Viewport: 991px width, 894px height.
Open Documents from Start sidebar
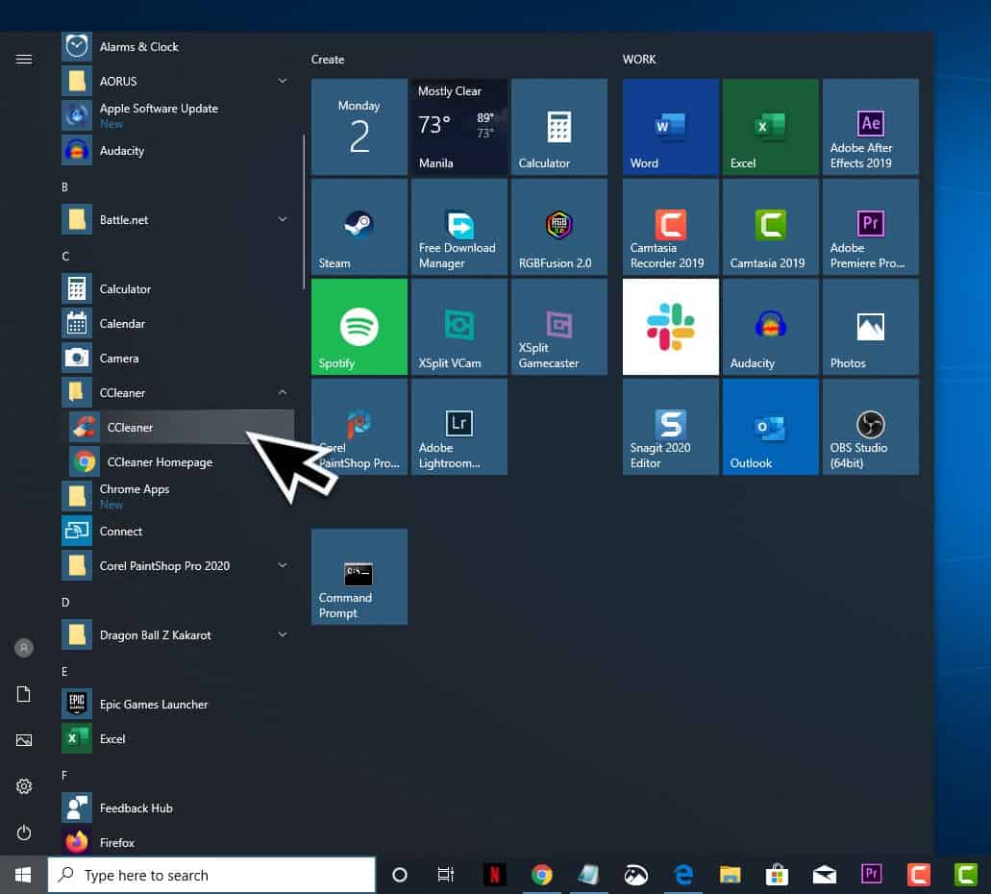(x=23, y=694)
